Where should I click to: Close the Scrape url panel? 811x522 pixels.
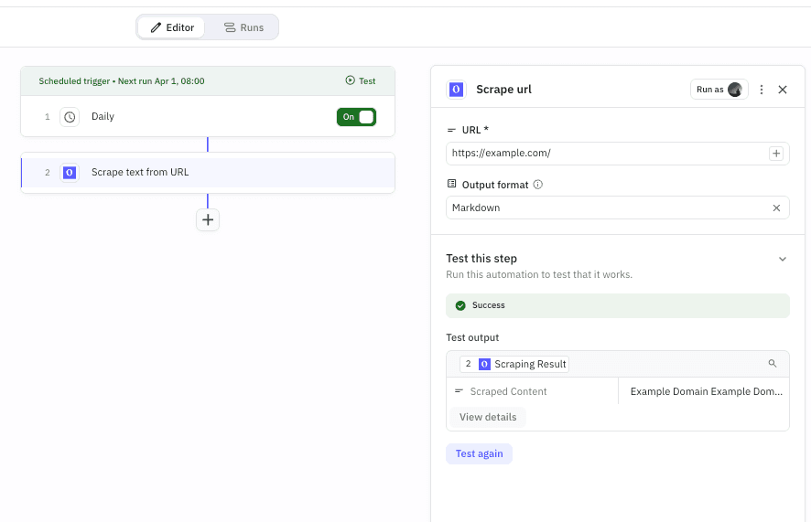click(x=783, y=90)
